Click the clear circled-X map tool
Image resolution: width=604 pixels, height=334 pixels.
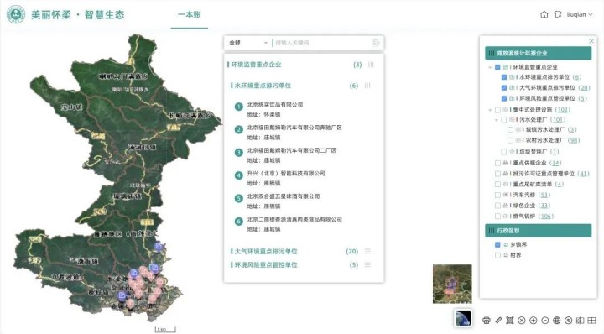pos(522,320)
